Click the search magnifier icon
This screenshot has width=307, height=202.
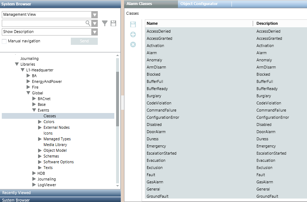87,23
